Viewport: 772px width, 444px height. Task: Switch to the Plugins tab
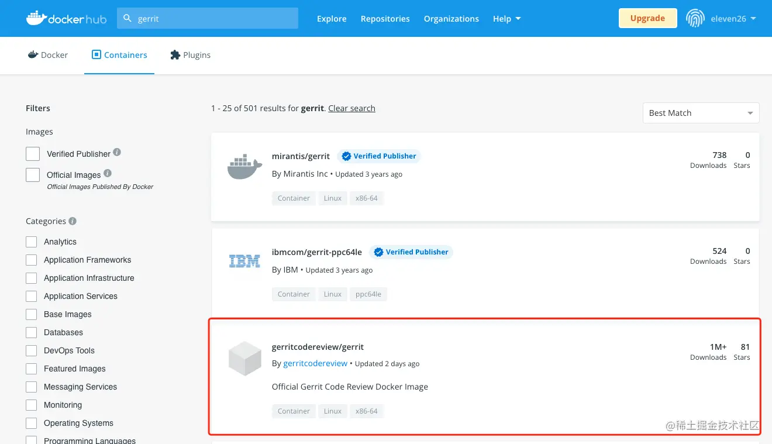pos(190,54)
